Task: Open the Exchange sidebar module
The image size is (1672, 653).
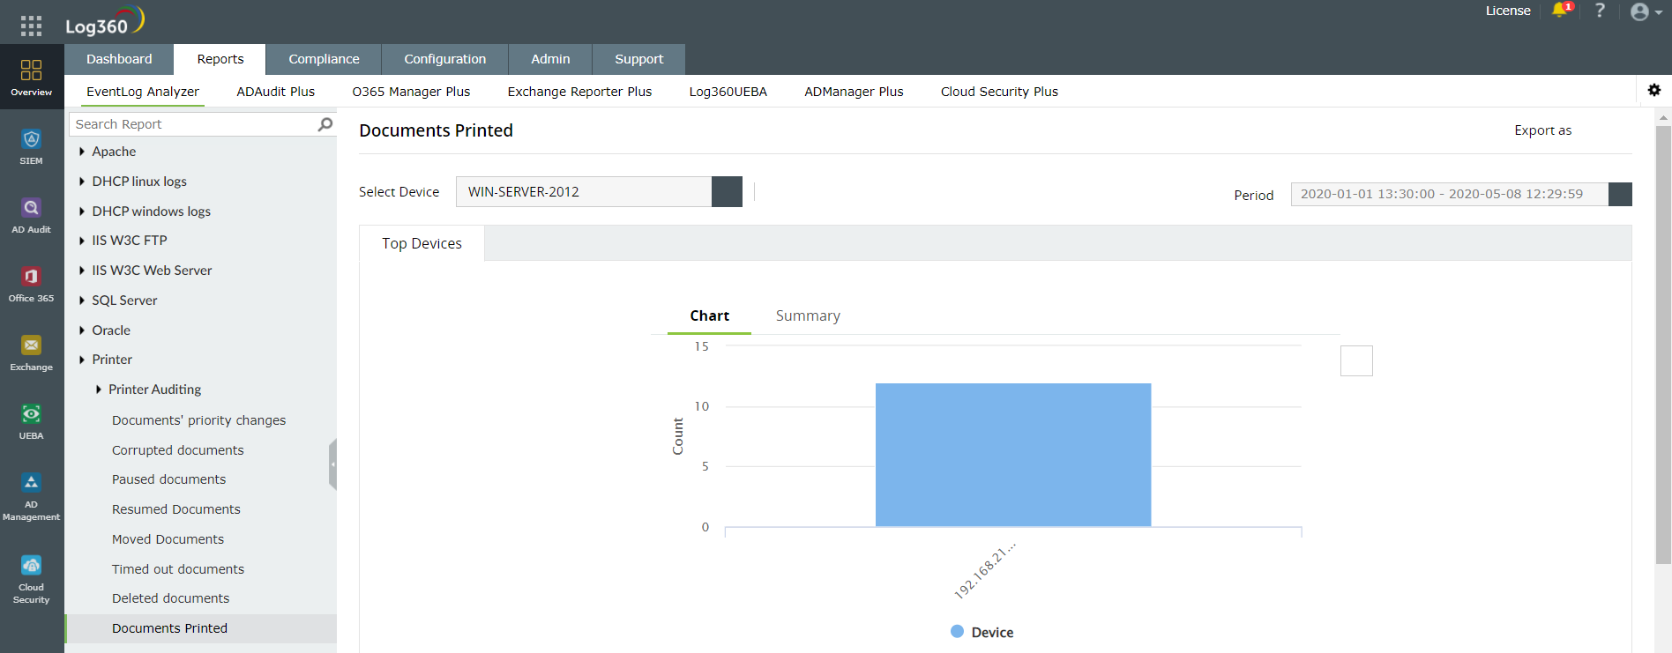Action: pos(32,353)
